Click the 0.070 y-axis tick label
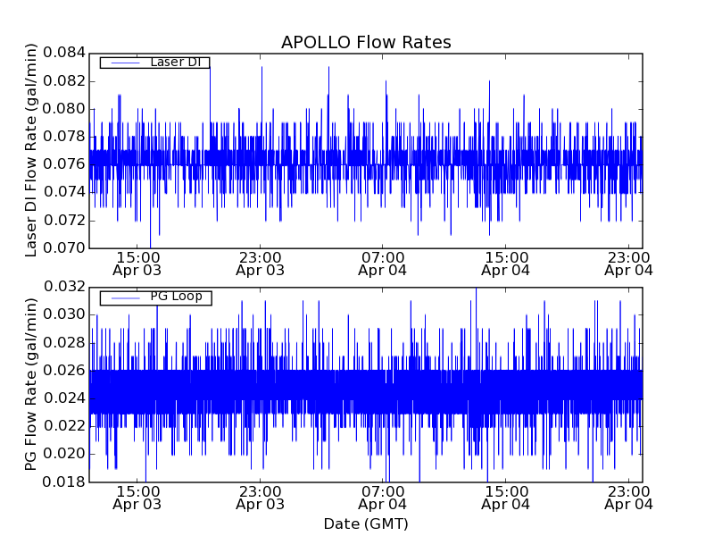 point(64,248)
